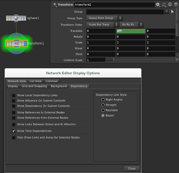Image resolution: width=179 pixels, height=173 pixels.
Task: Click the Transform Order label
Action: (72, 25)
